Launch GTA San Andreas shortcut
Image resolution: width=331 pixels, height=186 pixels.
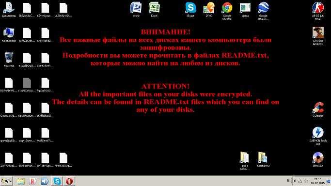point(318,36)
